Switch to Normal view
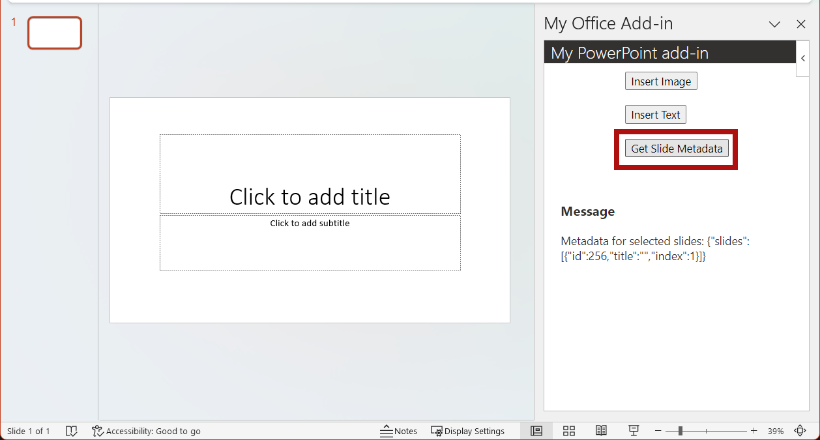820x440 pixels. [536, 431]
